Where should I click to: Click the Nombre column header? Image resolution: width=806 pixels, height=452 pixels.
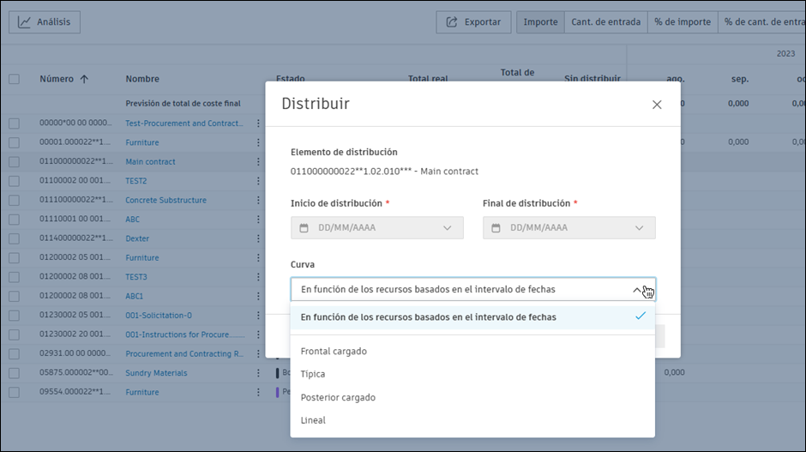(142, 79)
